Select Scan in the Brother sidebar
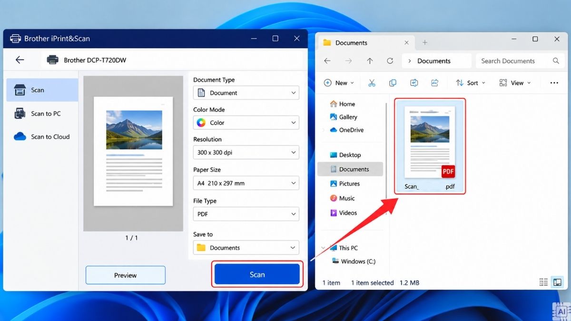The height and width of the screenshot is (321, 571). point(42,90)
